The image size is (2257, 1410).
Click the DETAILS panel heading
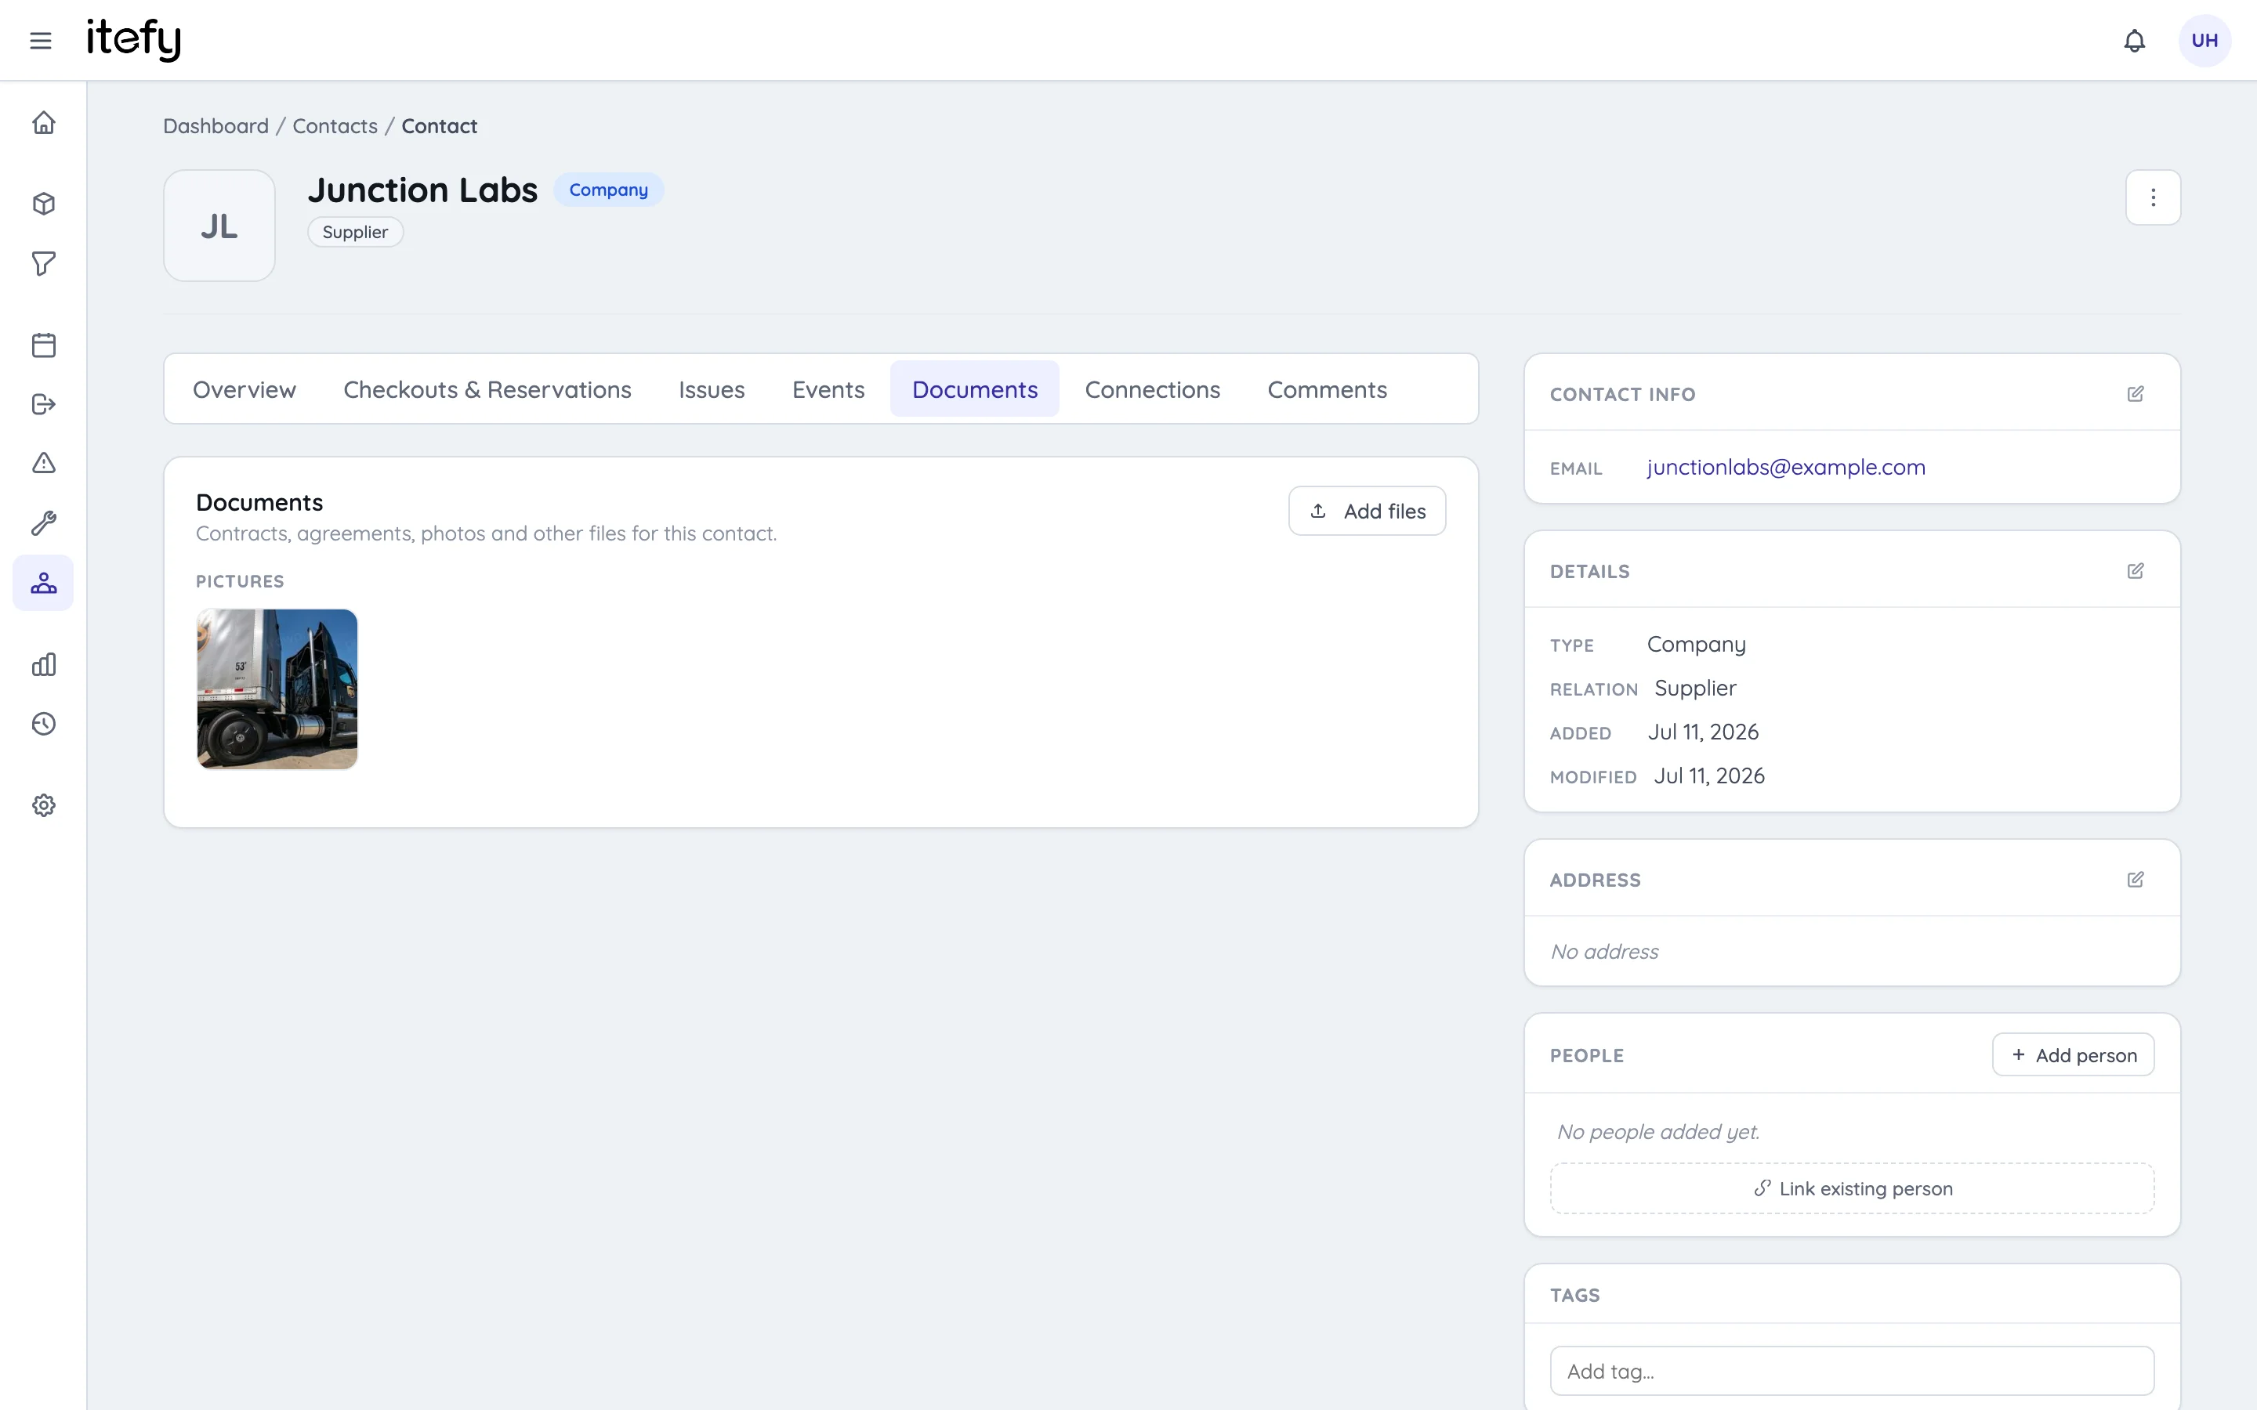1589,572
